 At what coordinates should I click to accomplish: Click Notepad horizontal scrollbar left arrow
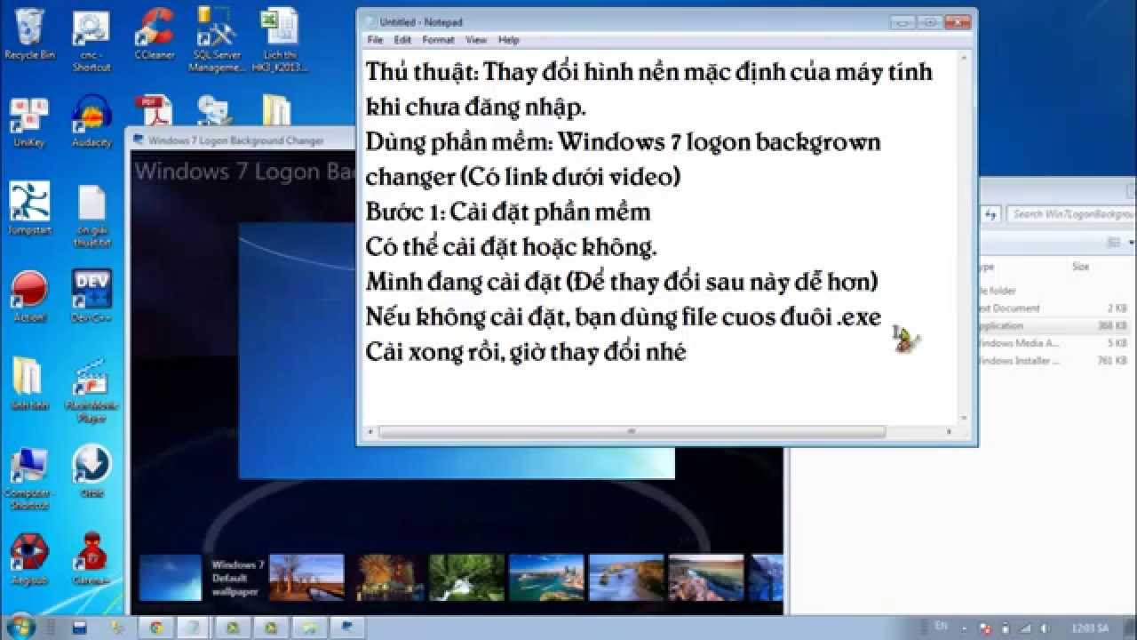click(x=372, y=432)
